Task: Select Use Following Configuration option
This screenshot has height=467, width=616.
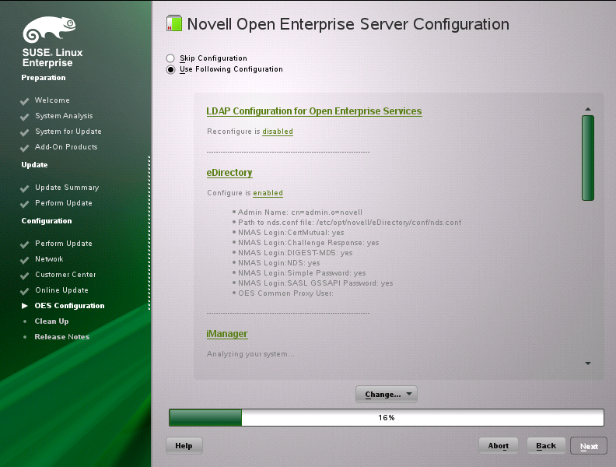Action: pos(170,69)
